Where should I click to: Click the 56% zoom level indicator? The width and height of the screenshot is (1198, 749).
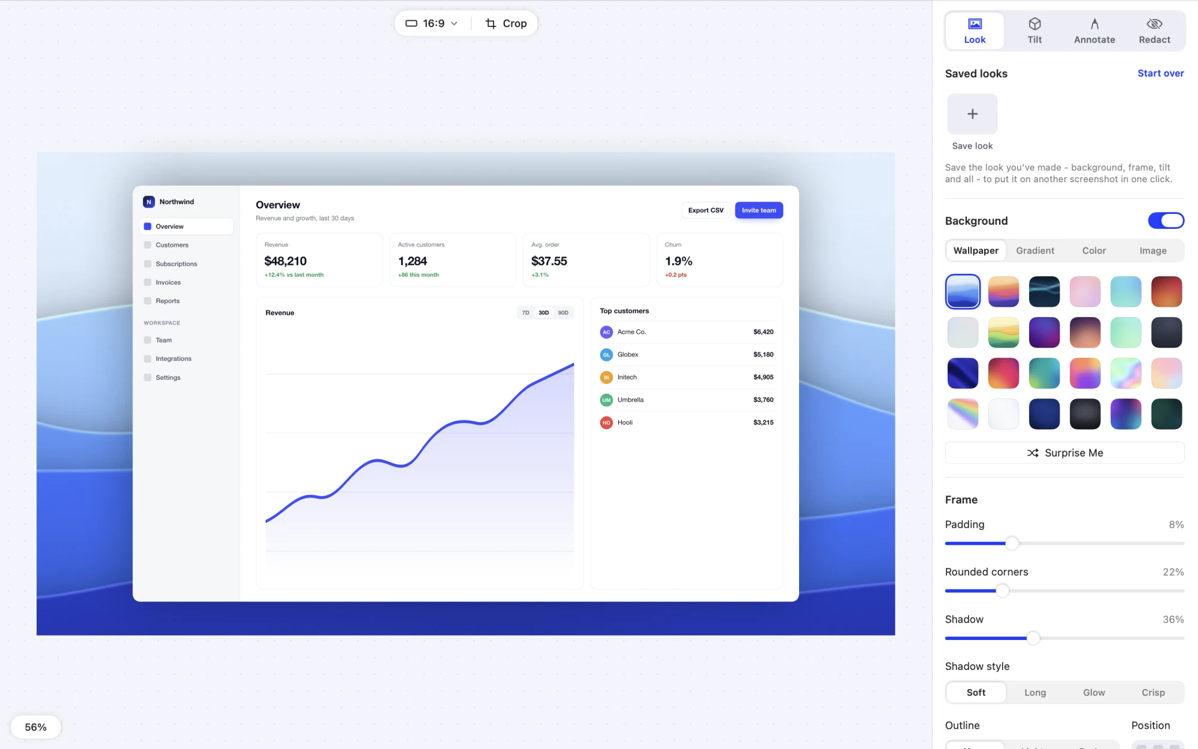point(35,727)
